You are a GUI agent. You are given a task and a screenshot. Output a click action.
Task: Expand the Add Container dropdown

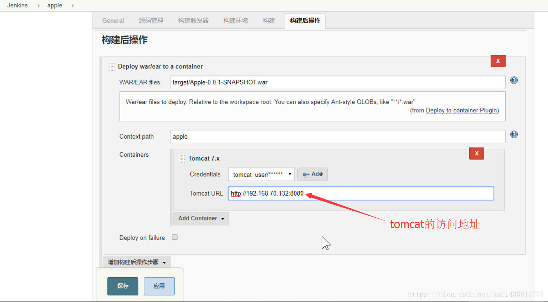point(201,218)
